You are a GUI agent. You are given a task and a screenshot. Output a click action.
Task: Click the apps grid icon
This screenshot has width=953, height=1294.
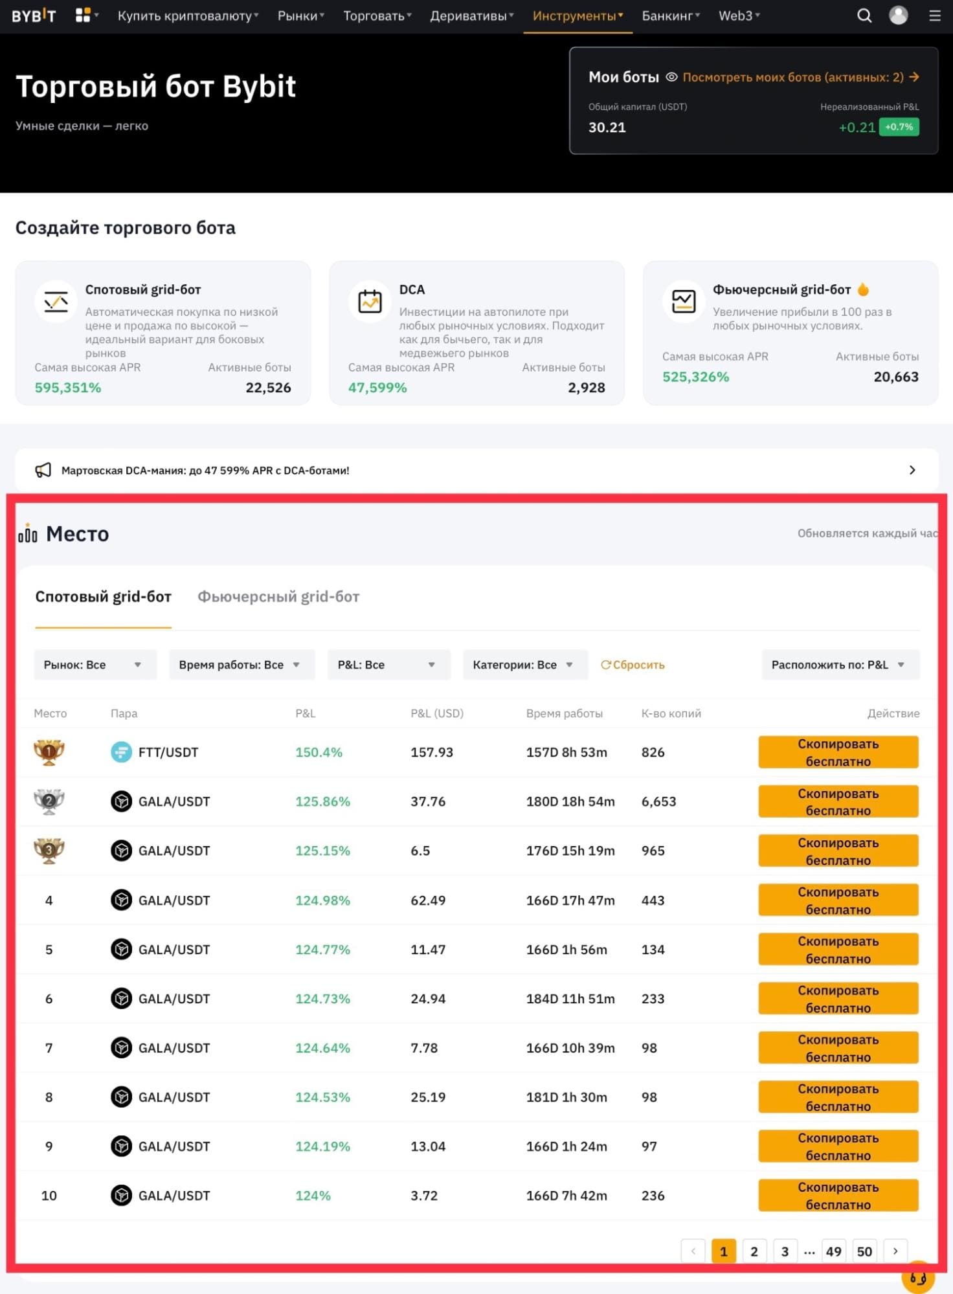pyautogui.click(x=83, y=16)
